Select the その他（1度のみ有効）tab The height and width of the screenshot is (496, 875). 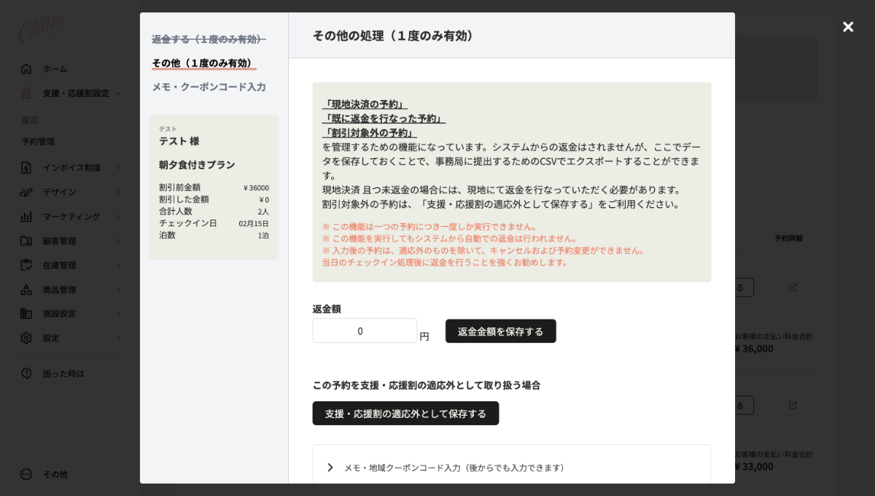click(x=203, y=63)
